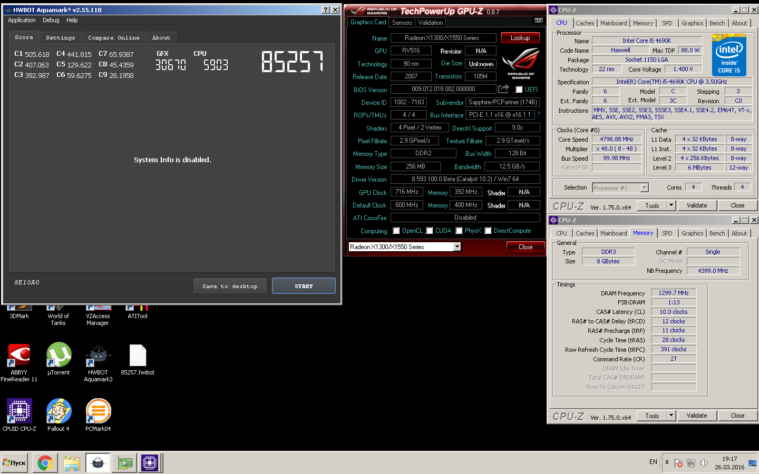Switch to Aquamark3 via taskbar button
The height and width of the screenshot is (474, 759).
[98, 463]
